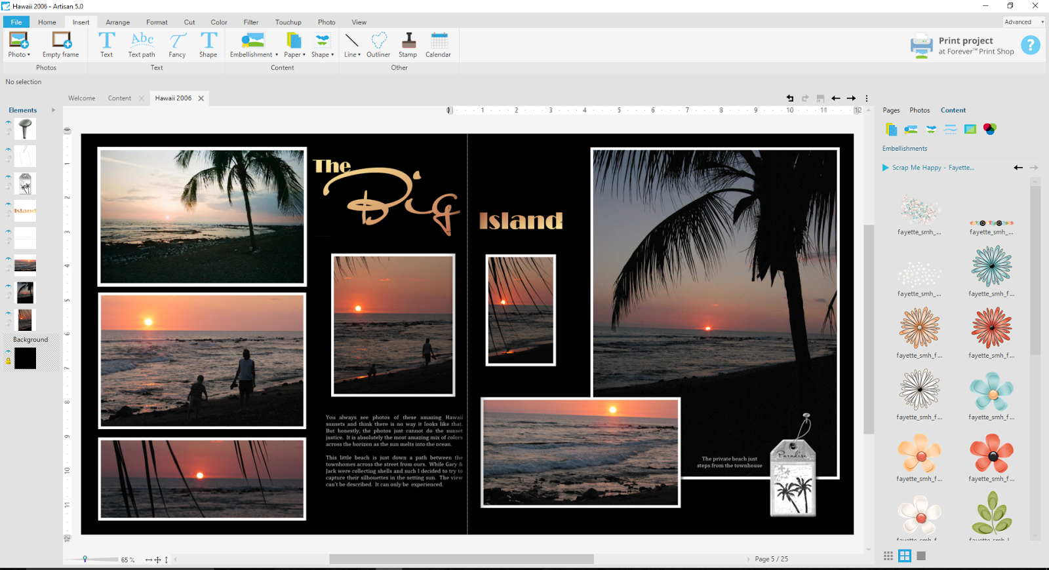Screen dimensions: 1049x570
Task: Toggle visibility of the Island text layer
Action: [x=9, y=204]
